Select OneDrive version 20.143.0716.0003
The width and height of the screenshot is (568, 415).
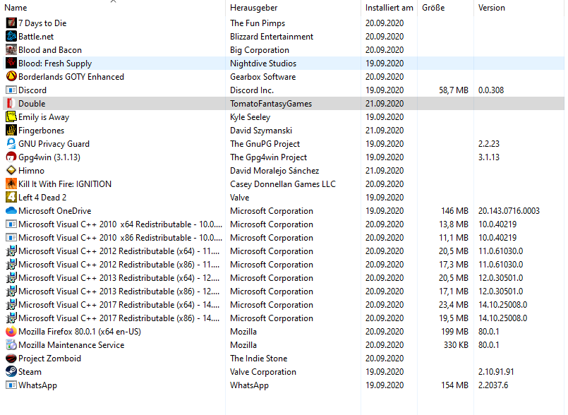pyautogui.click(x=509, y=211)
